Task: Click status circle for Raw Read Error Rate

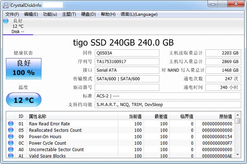Action: tap(11, 124)
